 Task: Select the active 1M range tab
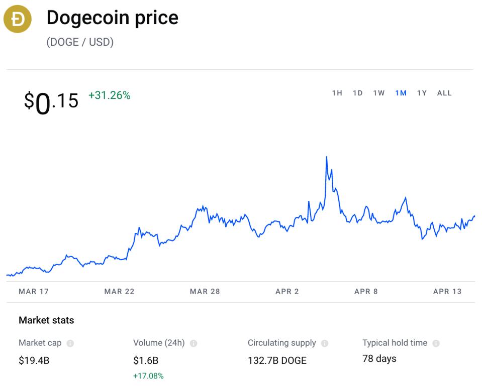point(401,93)
